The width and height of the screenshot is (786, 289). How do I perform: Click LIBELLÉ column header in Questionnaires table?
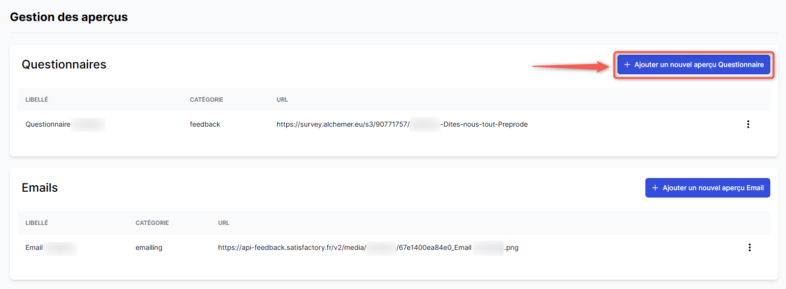[x=37, y=100]
